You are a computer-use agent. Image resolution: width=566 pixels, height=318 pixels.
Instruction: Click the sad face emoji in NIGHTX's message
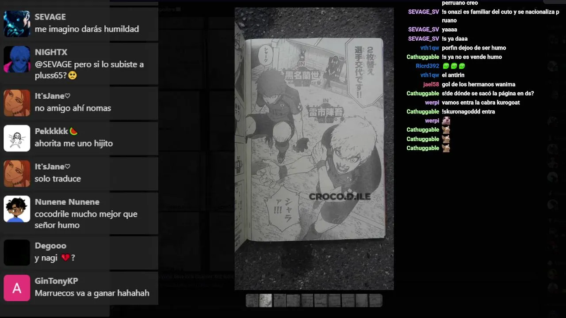tap(73, 75)
